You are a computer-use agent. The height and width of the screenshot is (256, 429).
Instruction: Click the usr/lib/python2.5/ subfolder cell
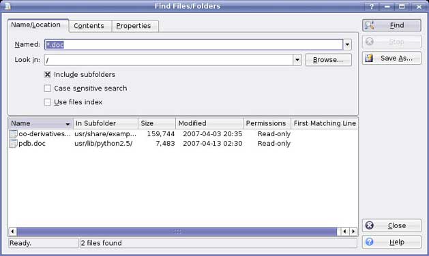click(104, 144)
